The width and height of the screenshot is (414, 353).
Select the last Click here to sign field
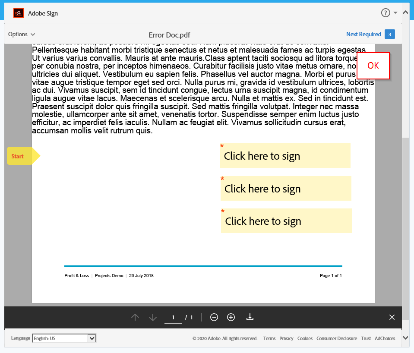pyautogui.click(x=285, y=221)
